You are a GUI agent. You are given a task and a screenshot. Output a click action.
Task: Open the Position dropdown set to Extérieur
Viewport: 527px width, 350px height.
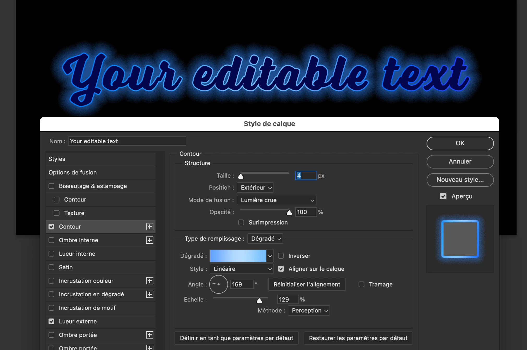(x=255, y=187)
